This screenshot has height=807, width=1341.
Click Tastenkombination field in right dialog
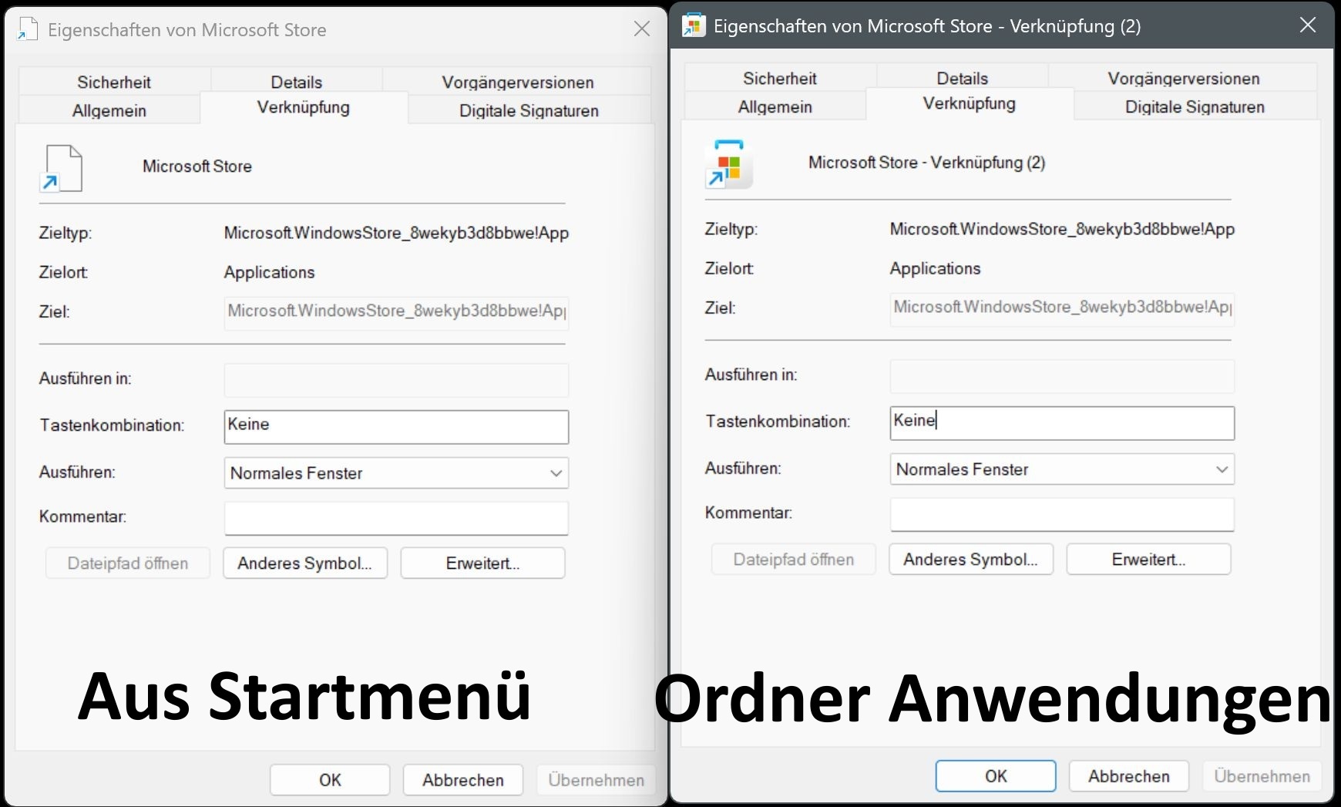(x=1061, y=422)
